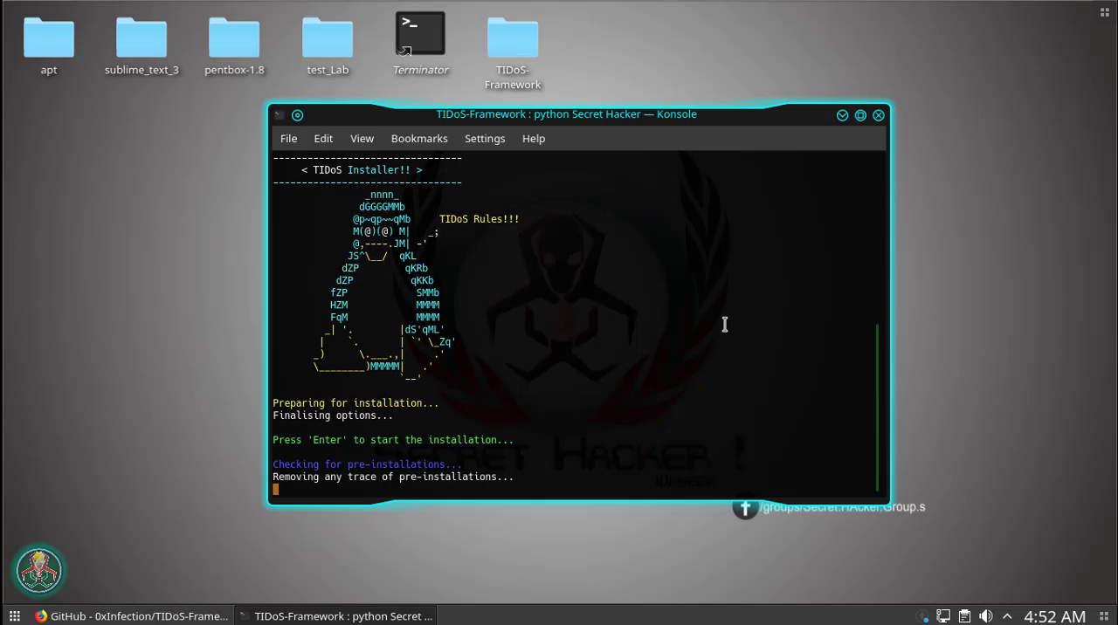The height and width of the screenshot is (625, 1118).
Task: Click the pin-on-all-desktops titlebar icon
Action: point(297,115)
